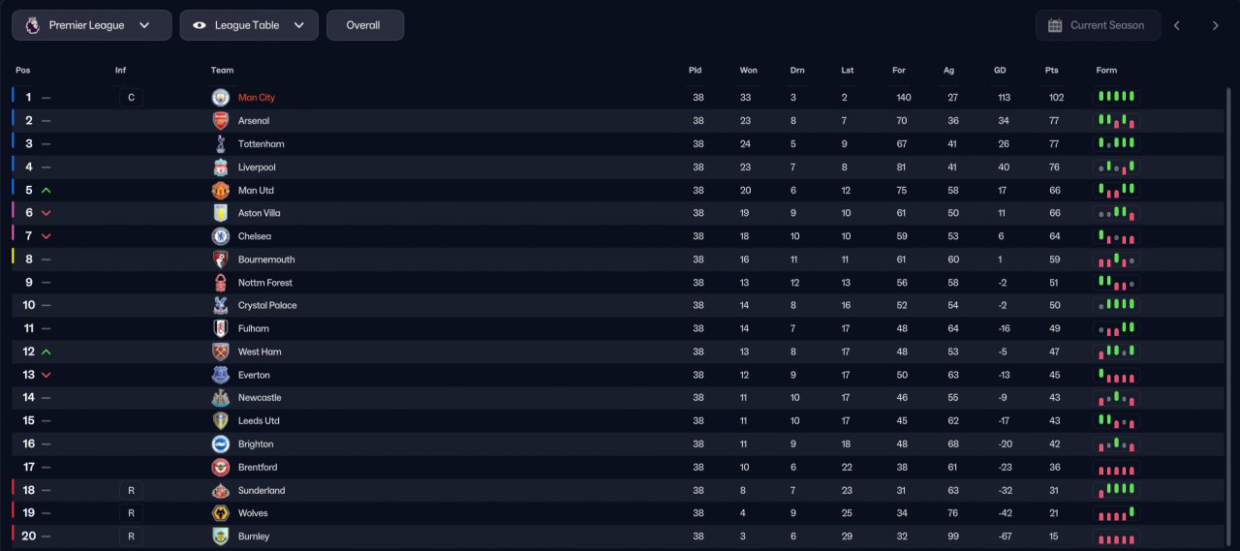Click the Burnley club badge

[221, 536]
